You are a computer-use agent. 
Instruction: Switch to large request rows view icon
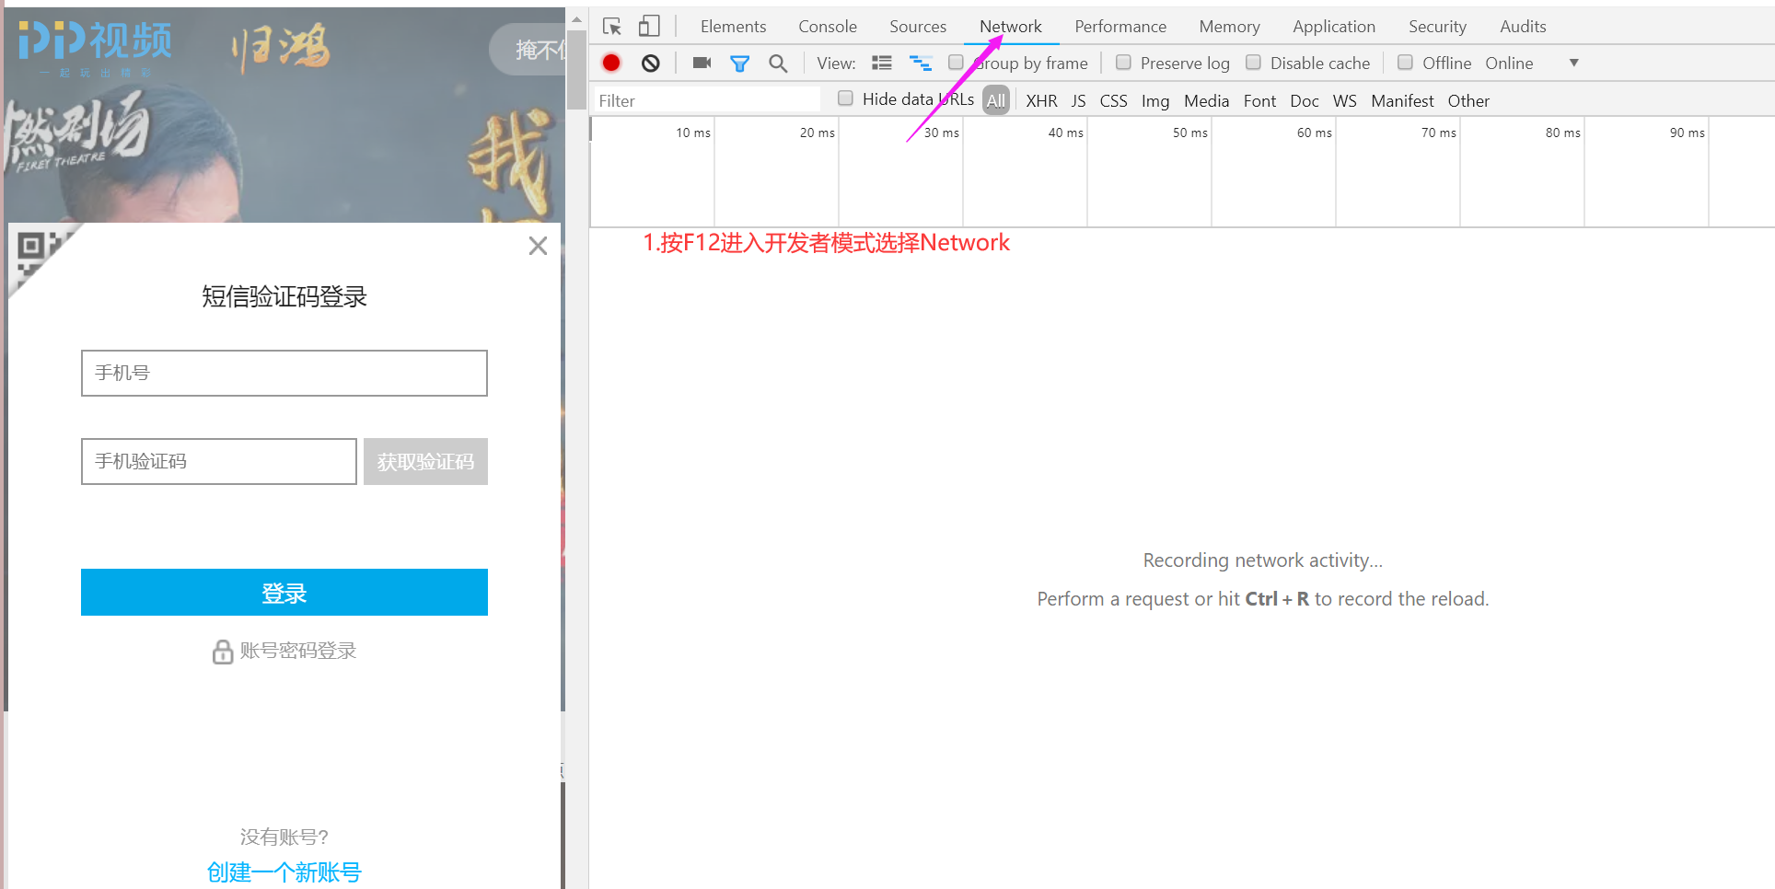pyautogui.click(x=882, y=63)
